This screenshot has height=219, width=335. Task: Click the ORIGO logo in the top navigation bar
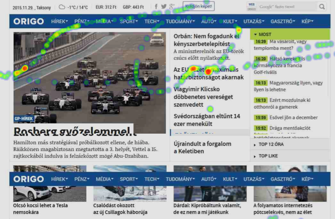(28, 22)
